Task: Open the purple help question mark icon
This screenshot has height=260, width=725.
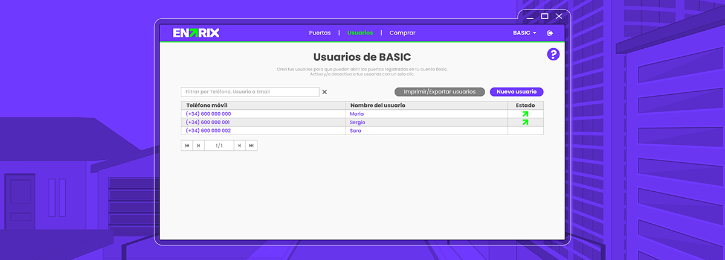Action: coord(553,54)
